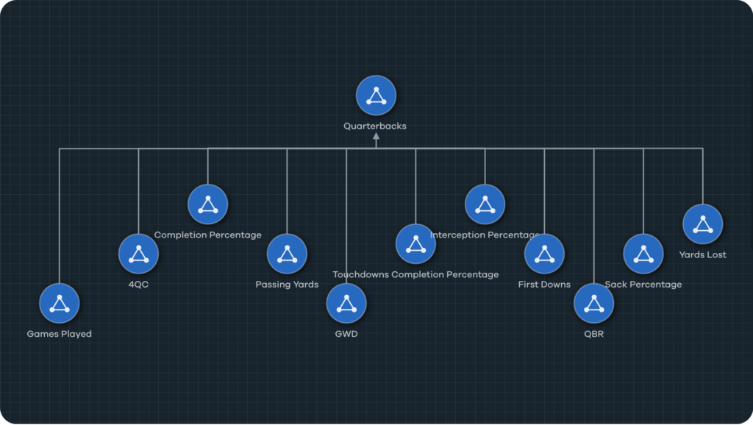Click the Games Played node icon
Screen dimensions: 753x425
coord(59,304)
